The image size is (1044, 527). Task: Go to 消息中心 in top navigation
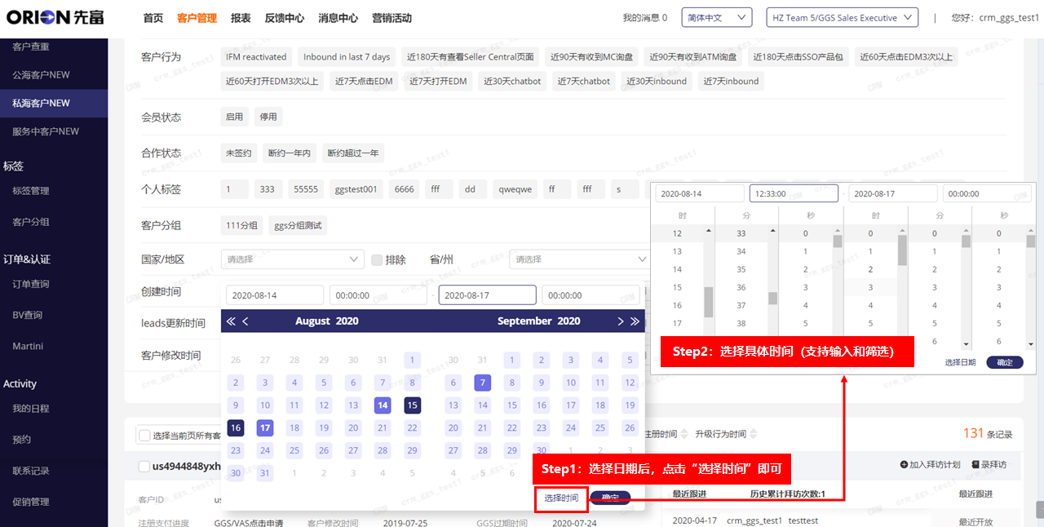pos(338,18)
